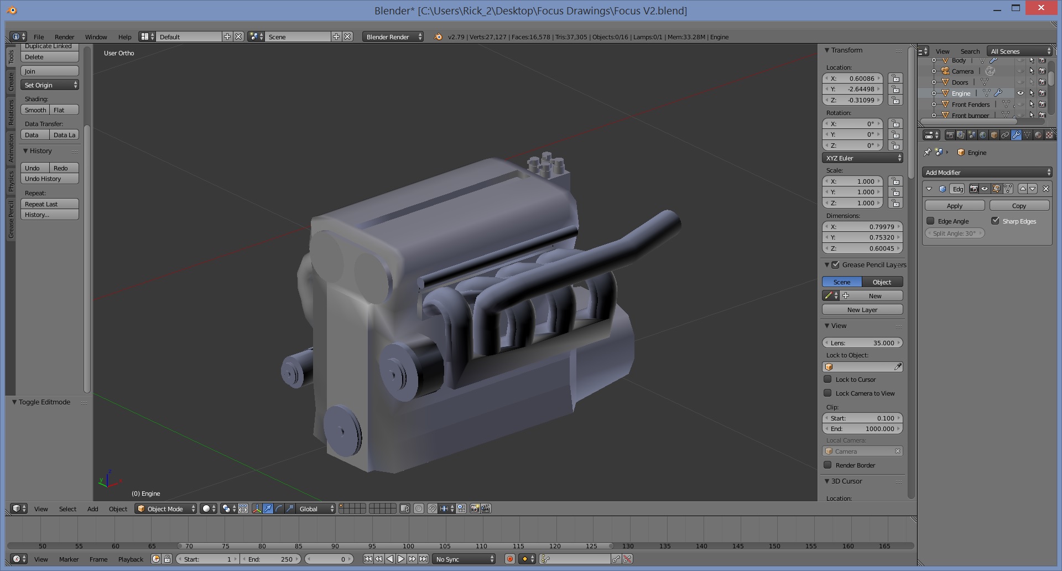This screenshot has width=1062, height=571.
Task: Open the Add Modifier dropdown
Action: [x=987, y=173]
